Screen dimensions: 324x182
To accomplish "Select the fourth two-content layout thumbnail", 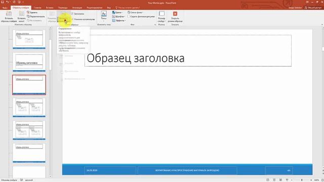I will (x=29, y=108).
